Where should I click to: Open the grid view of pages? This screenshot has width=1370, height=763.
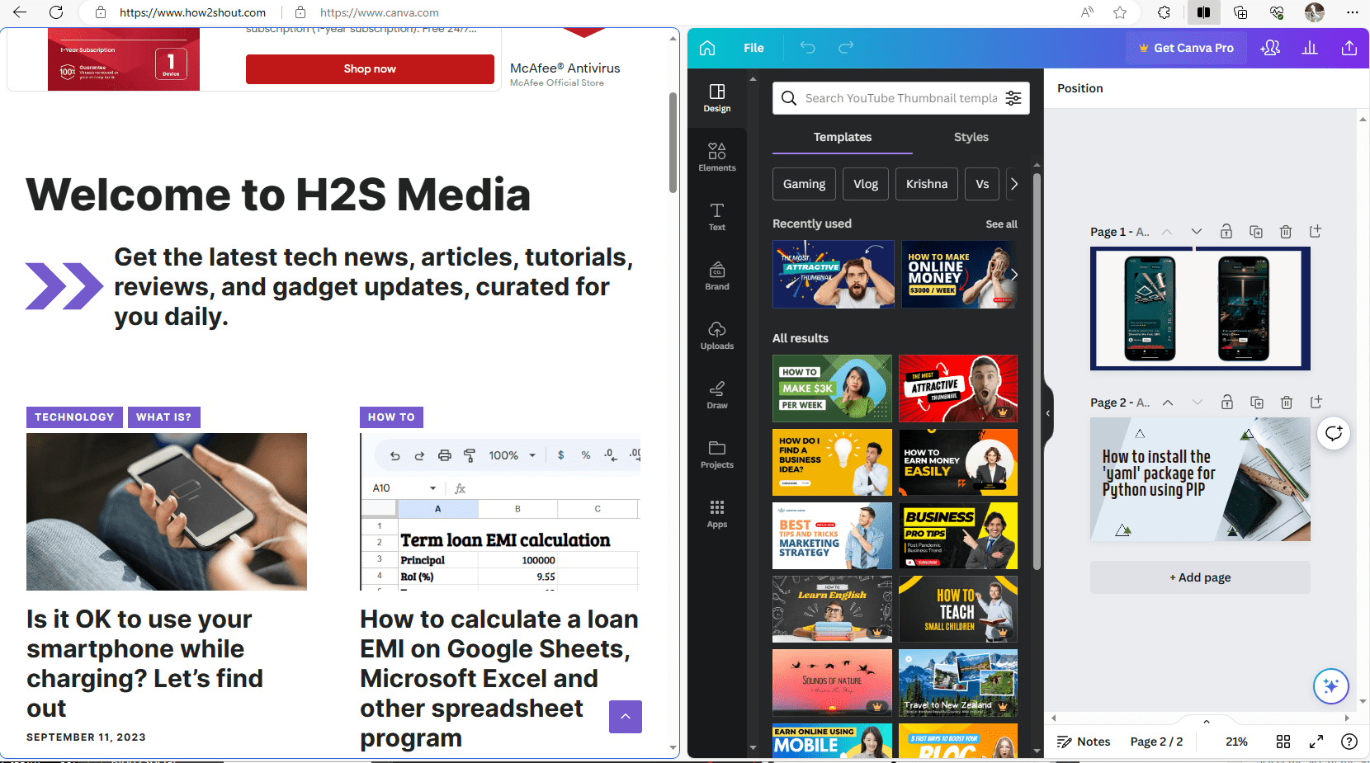1283,742
